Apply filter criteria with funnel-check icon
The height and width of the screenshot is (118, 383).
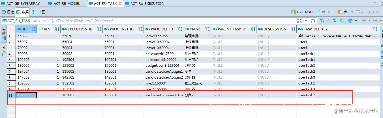tap(322, 21)
